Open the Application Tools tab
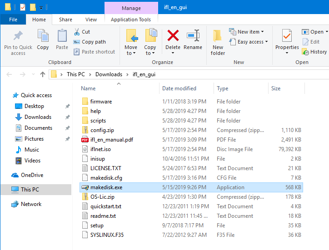Screen dimensions: 329x250 pos(131,20)
